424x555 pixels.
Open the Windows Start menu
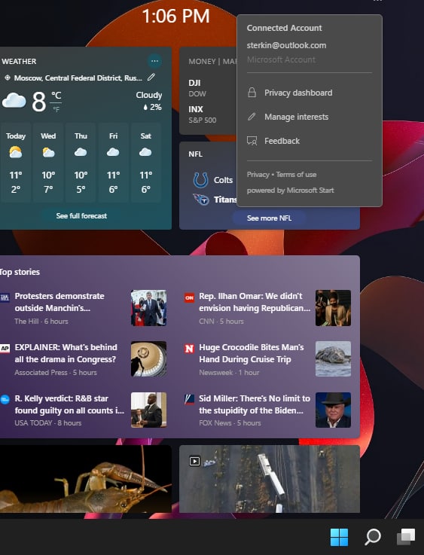click(339, 537)
